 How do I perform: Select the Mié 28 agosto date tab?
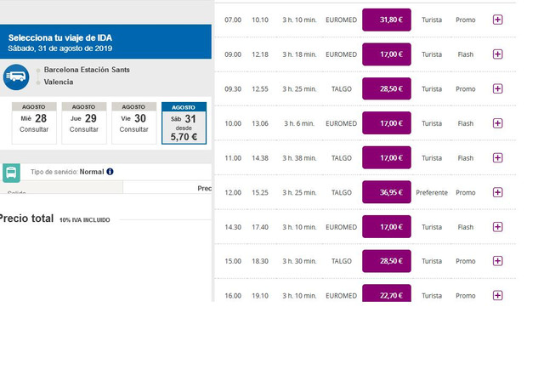pyautogui.click(x=34, y=123)
